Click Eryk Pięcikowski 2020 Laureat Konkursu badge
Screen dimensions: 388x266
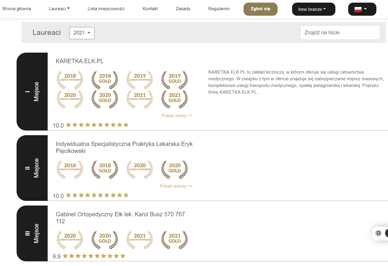tap(140, 169)
